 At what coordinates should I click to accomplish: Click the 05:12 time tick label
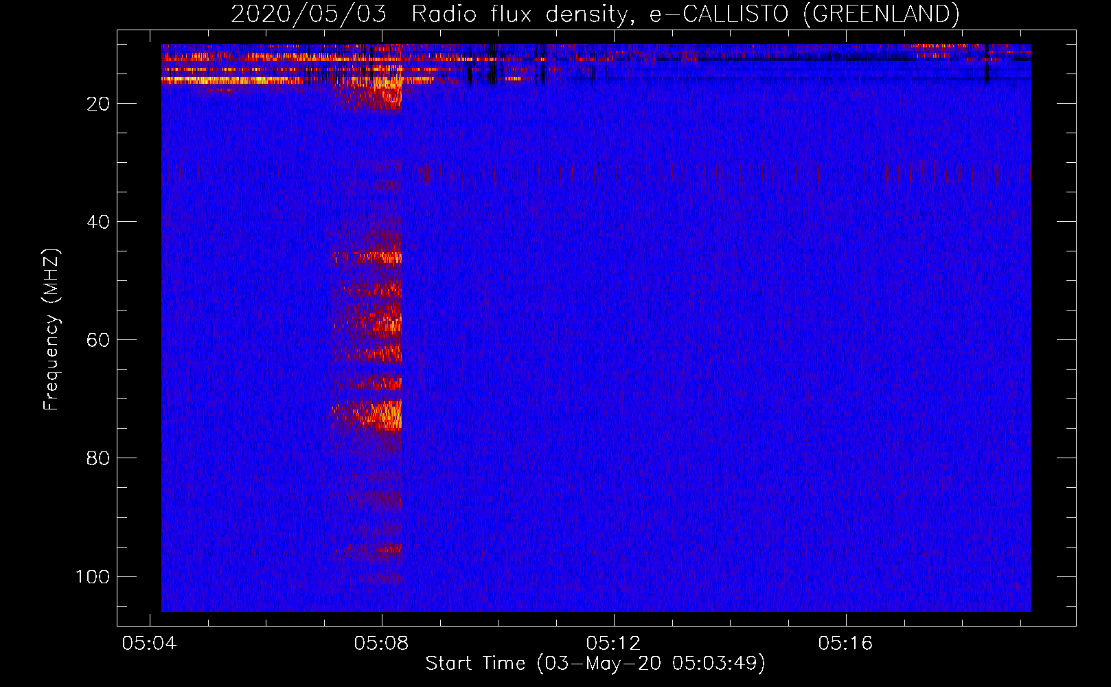(x=613, y=644)
